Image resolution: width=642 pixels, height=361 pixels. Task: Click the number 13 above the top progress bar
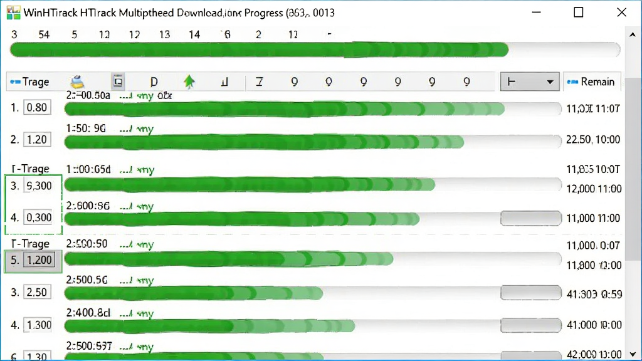pos(164,35)
